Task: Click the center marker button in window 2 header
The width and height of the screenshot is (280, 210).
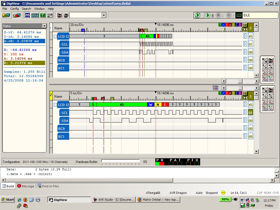Action: 245,94
